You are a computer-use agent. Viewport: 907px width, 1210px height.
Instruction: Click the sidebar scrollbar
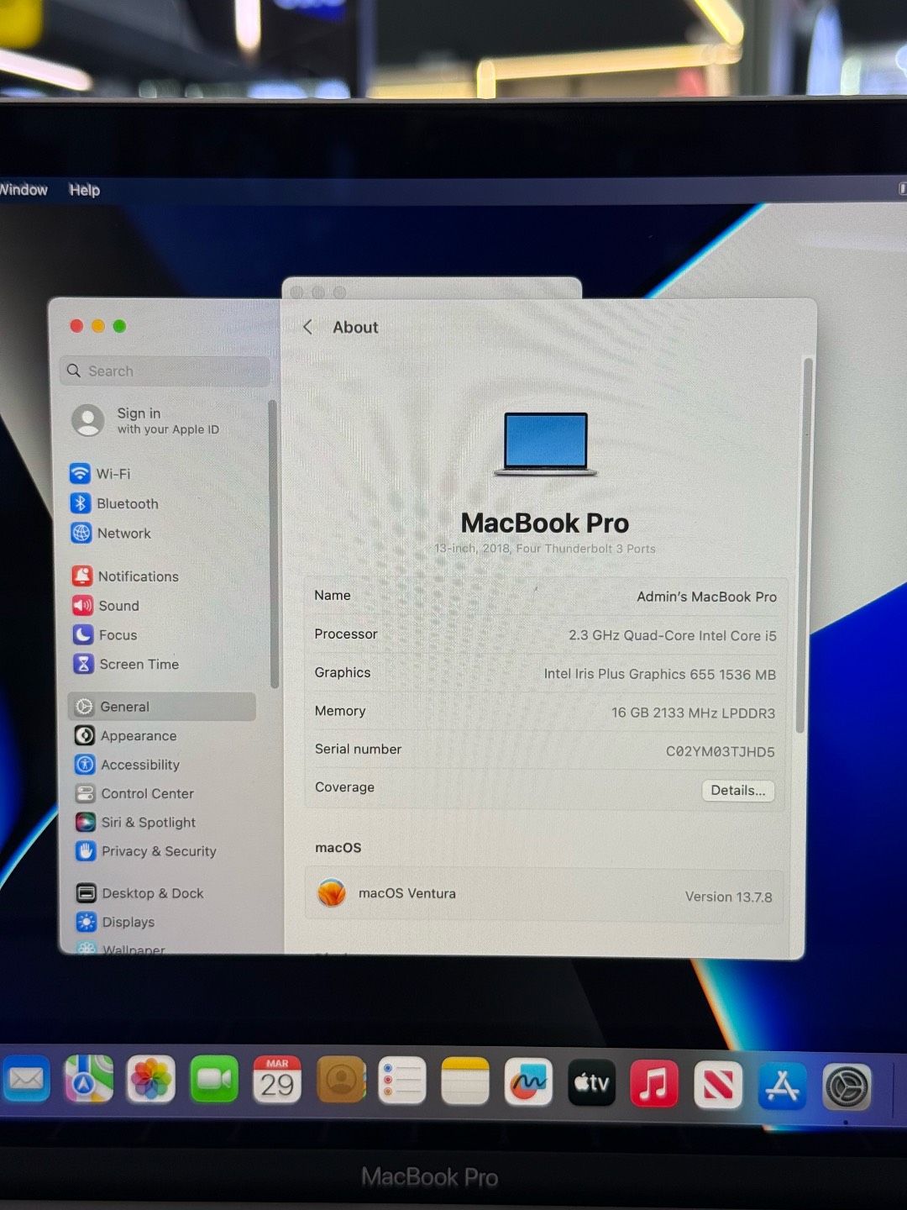pos(274,544)
